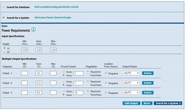
Task: Select Amps for Output 1
Action: tap(64, 75)
